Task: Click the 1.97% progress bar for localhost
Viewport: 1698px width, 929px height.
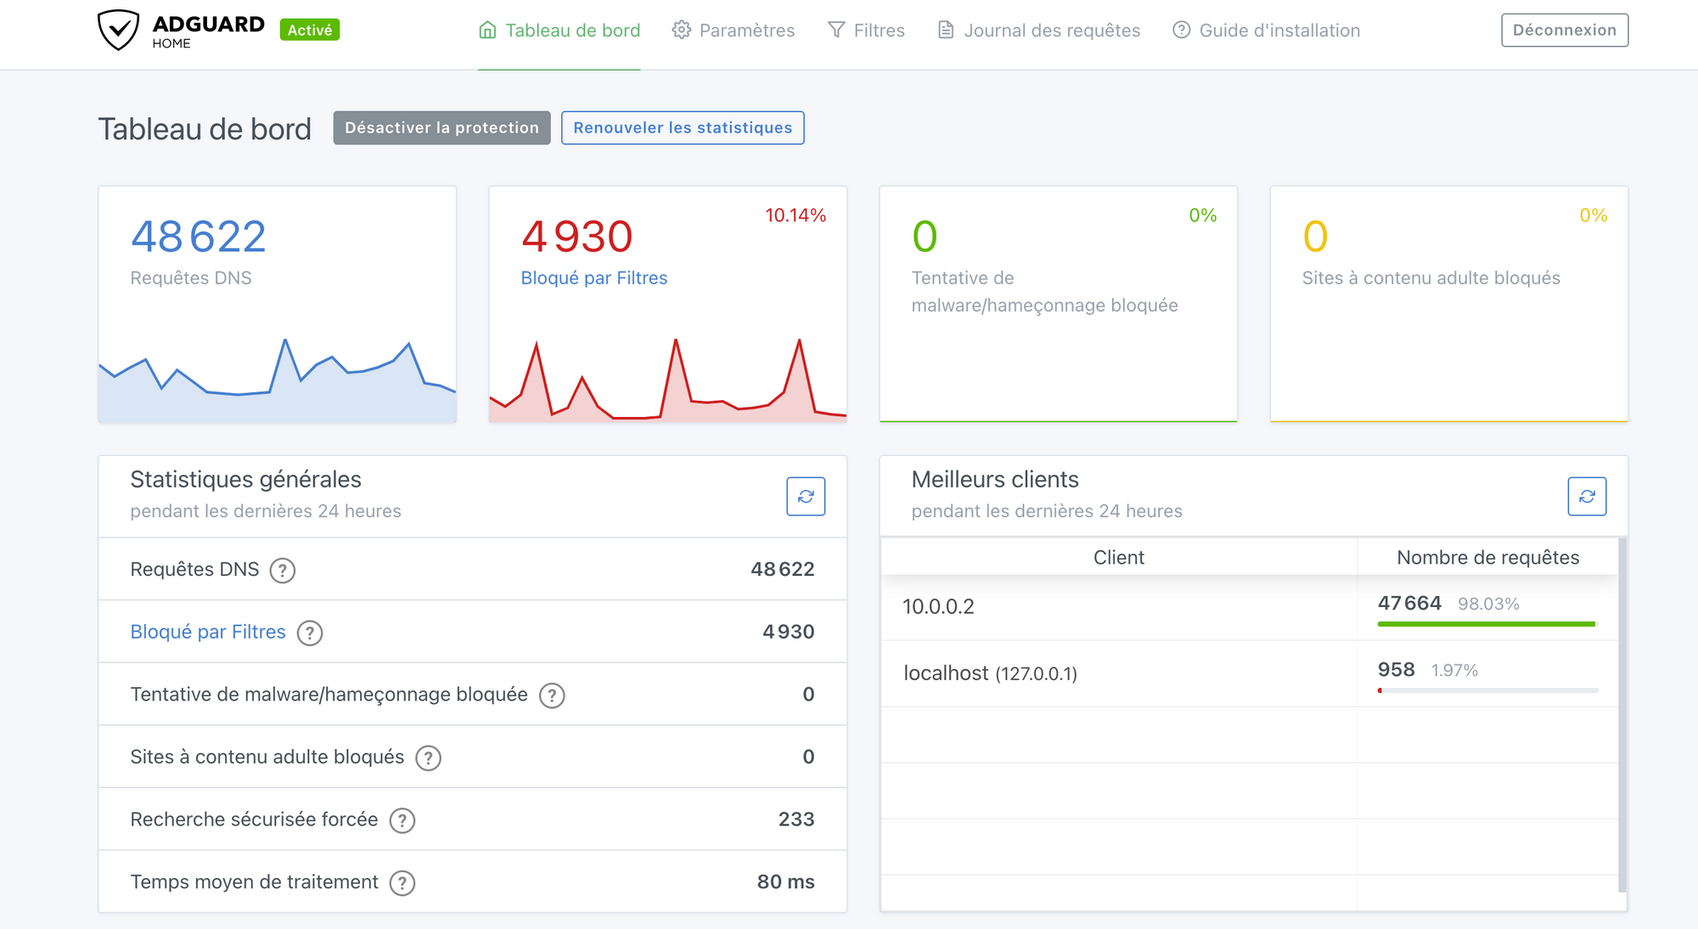Action: click(x=1487, y=690)
